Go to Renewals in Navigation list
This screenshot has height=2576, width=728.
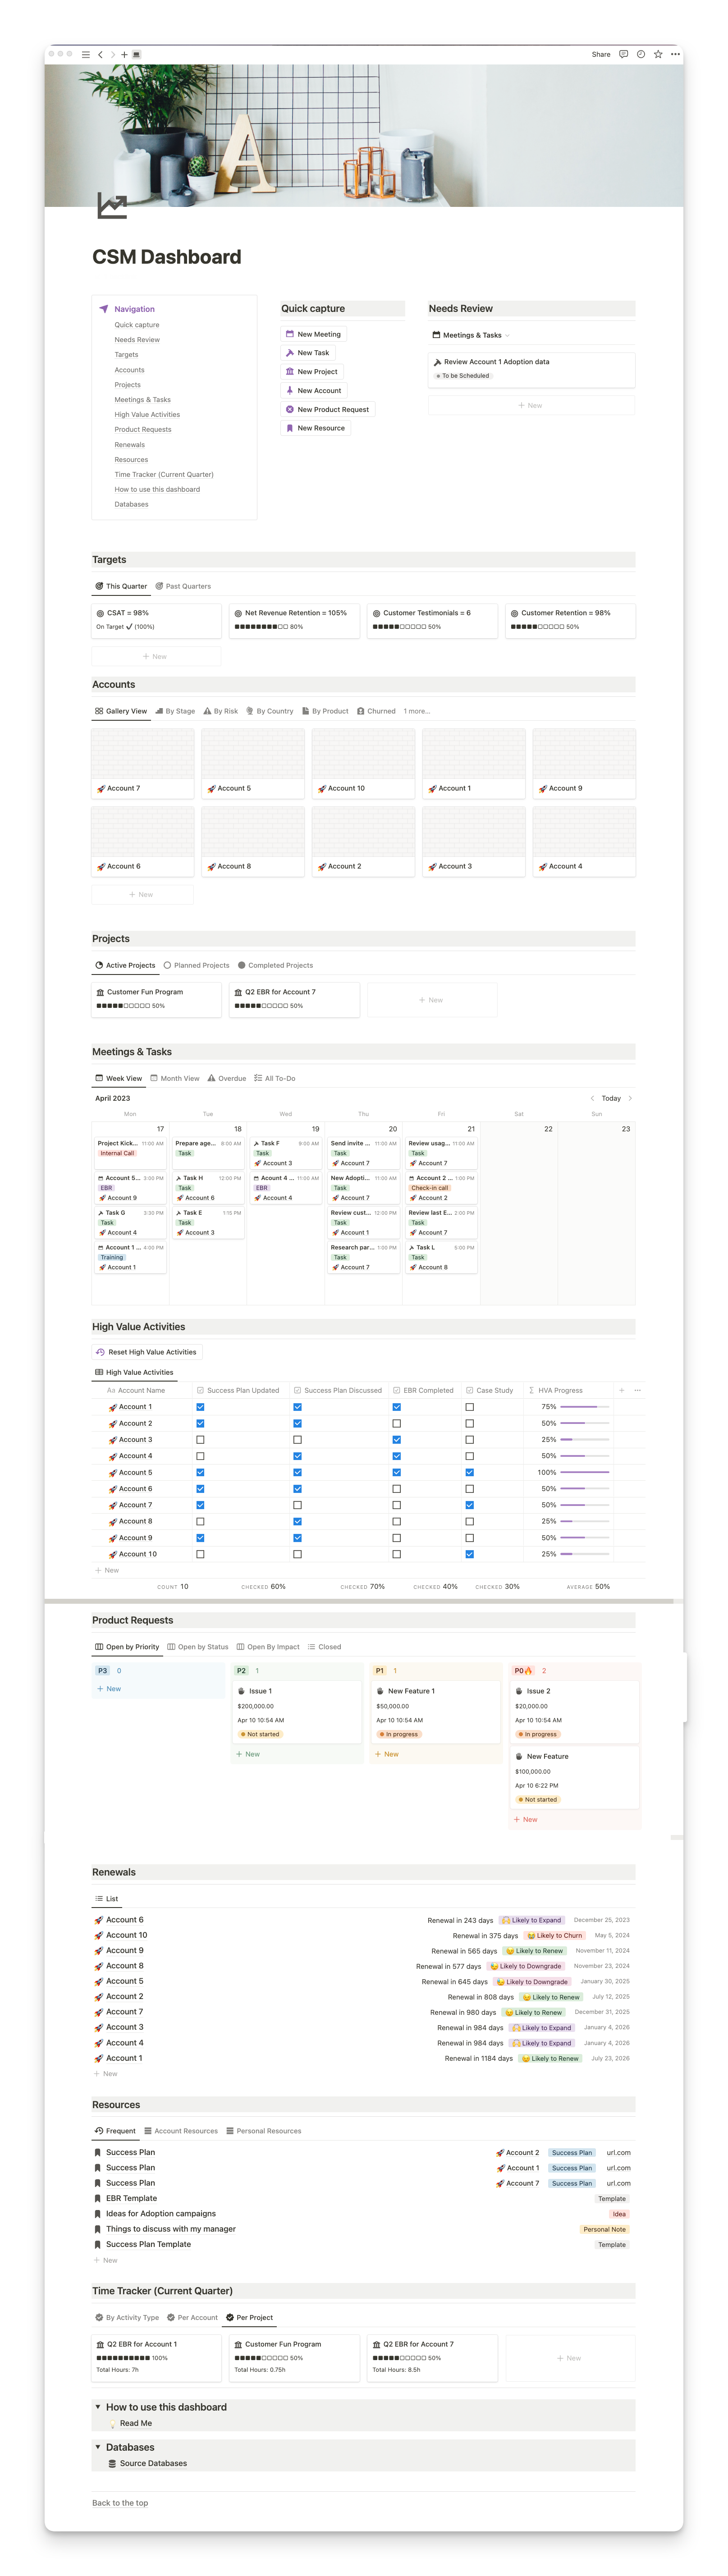[x=130, y=444]
